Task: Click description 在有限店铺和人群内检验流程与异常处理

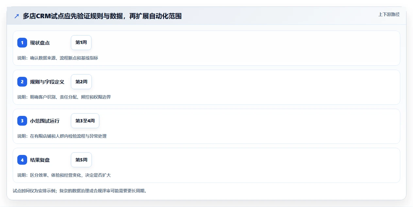Action: [68, 136]
